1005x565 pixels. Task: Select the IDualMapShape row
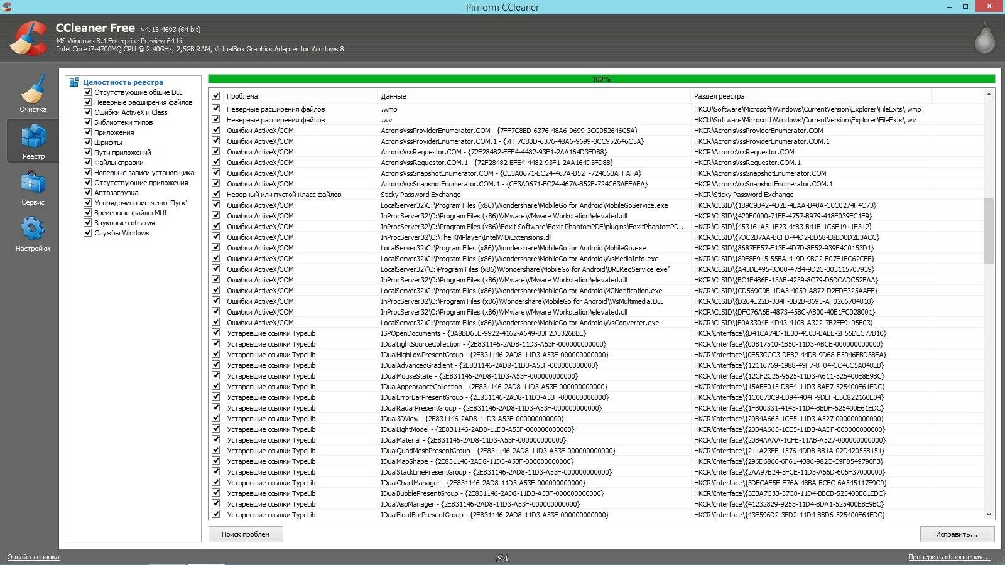(597, 461)
